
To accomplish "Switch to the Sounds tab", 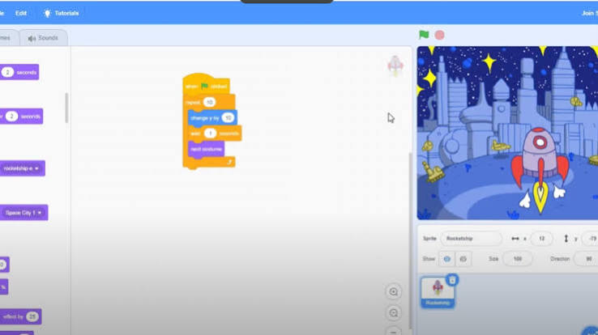I will [x=43, y=38].
